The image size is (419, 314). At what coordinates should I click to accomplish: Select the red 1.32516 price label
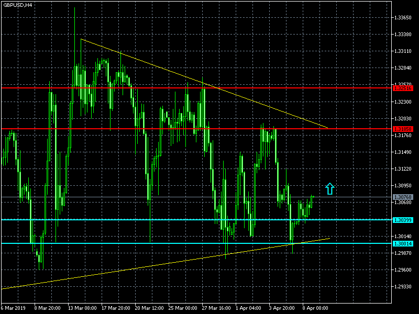(403, 88)
